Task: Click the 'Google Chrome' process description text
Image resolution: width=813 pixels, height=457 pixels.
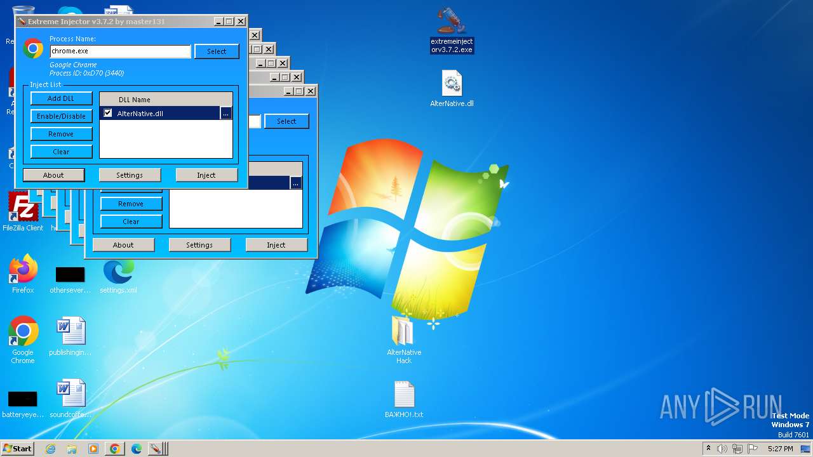Action: click(73, 65)
